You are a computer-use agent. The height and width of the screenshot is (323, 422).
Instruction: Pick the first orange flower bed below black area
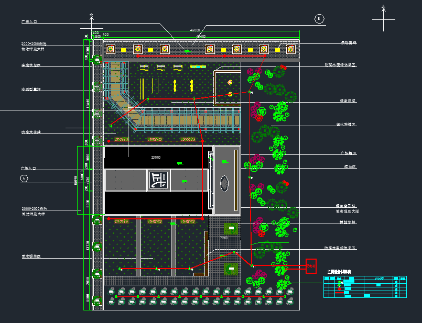point(122,221)
